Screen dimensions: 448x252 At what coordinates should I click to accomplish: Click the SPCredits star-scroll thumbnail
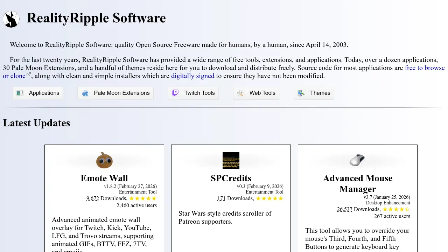coord(231,160)
